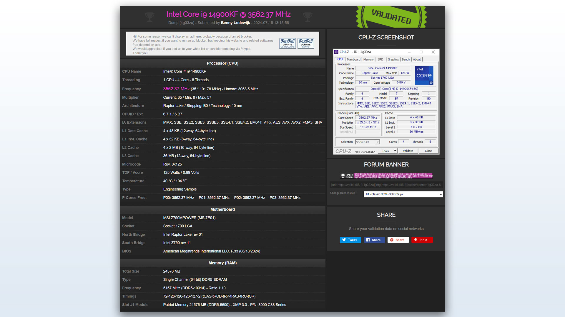This screenshot has height=317, width=565.
Task: Click the forum banner image
Action: tap(386, 176)
